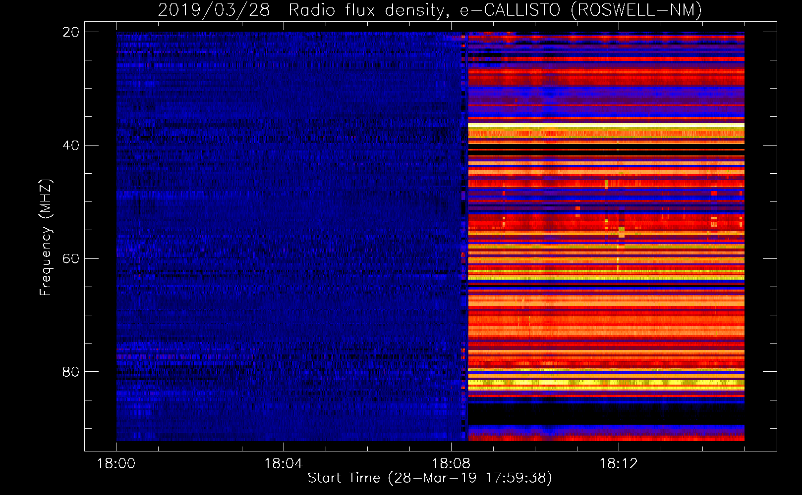Viewport: 802px width, 495px height.
Task: Click the 40 MHz frequency tick label
Action: click(x=71, y=146)
